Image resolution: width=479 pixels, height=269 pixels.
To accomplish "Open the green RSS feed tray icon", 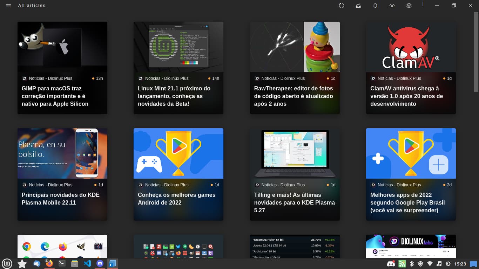I will (402, 264).
